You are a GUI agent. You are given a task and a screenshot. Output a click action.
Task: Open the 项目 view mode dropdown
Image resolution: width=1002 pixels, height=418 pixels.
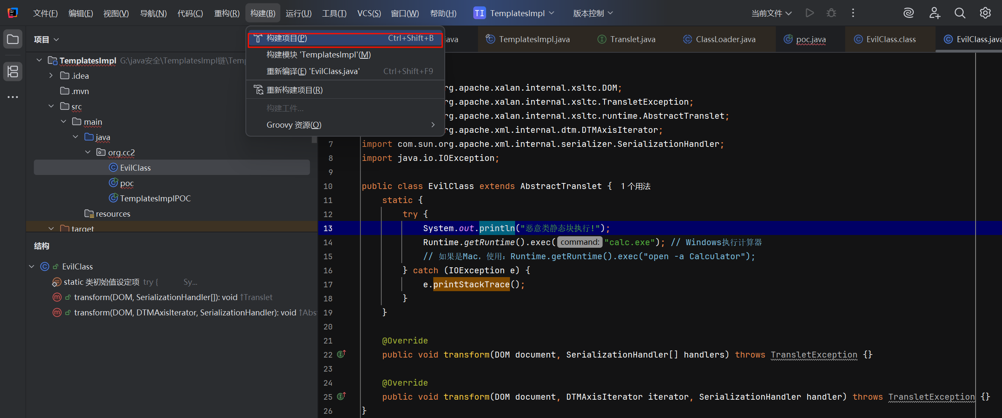(x=46, y=40)
